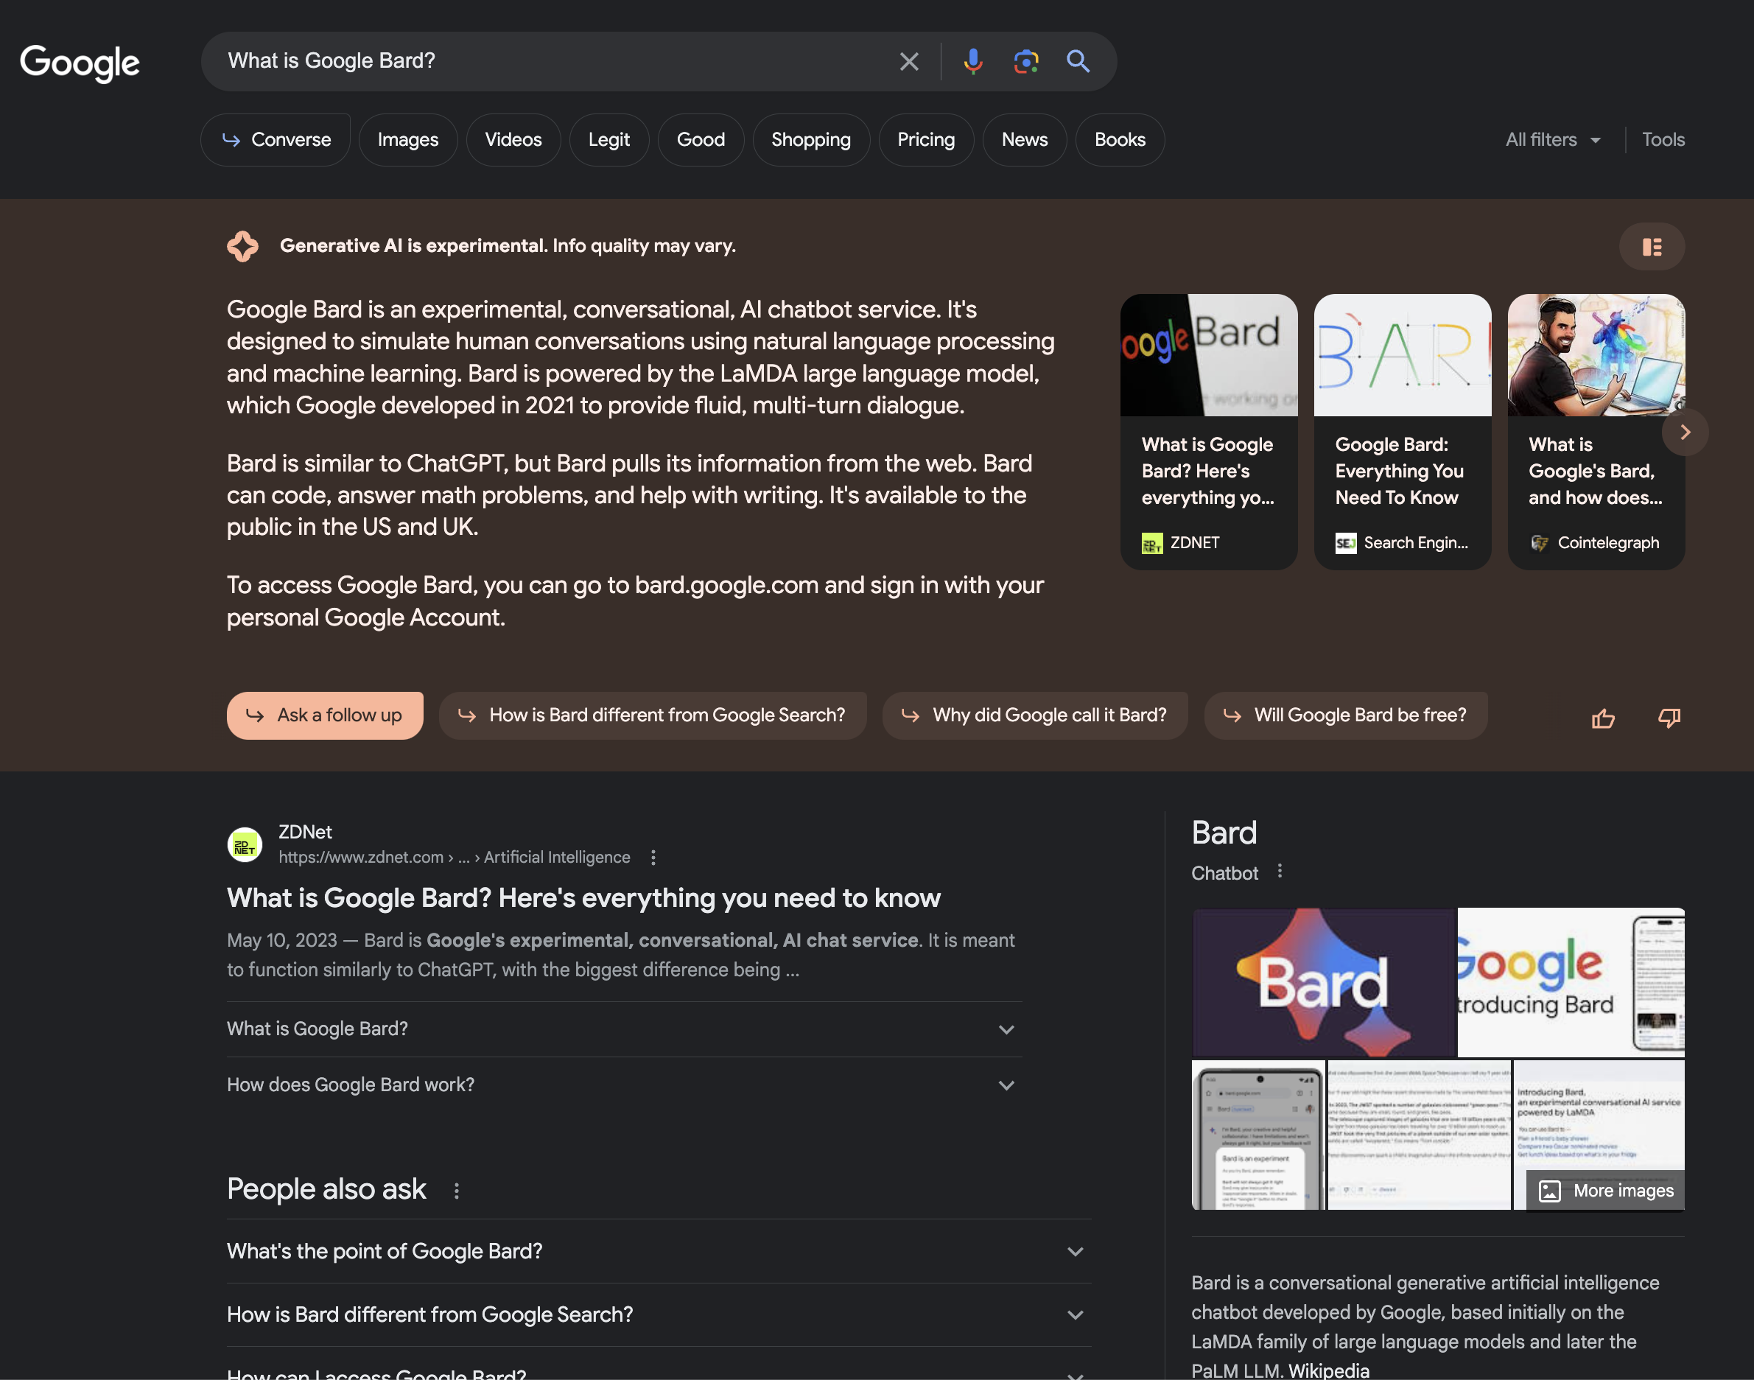Select the 'Images' search filter tab
Image resolution: width=1754 pixels, height=1380 pixels.
tap(409, 138)
